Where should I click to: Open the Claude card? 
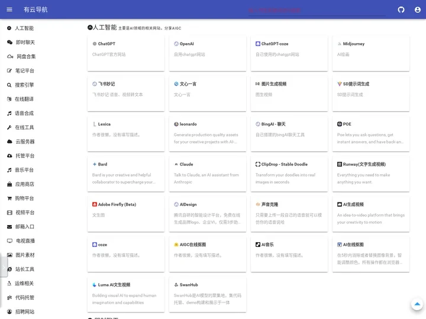point(208,174)
